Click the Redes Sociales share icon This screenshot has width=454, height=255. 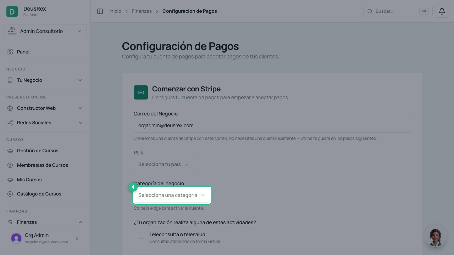tap(10, 123)
